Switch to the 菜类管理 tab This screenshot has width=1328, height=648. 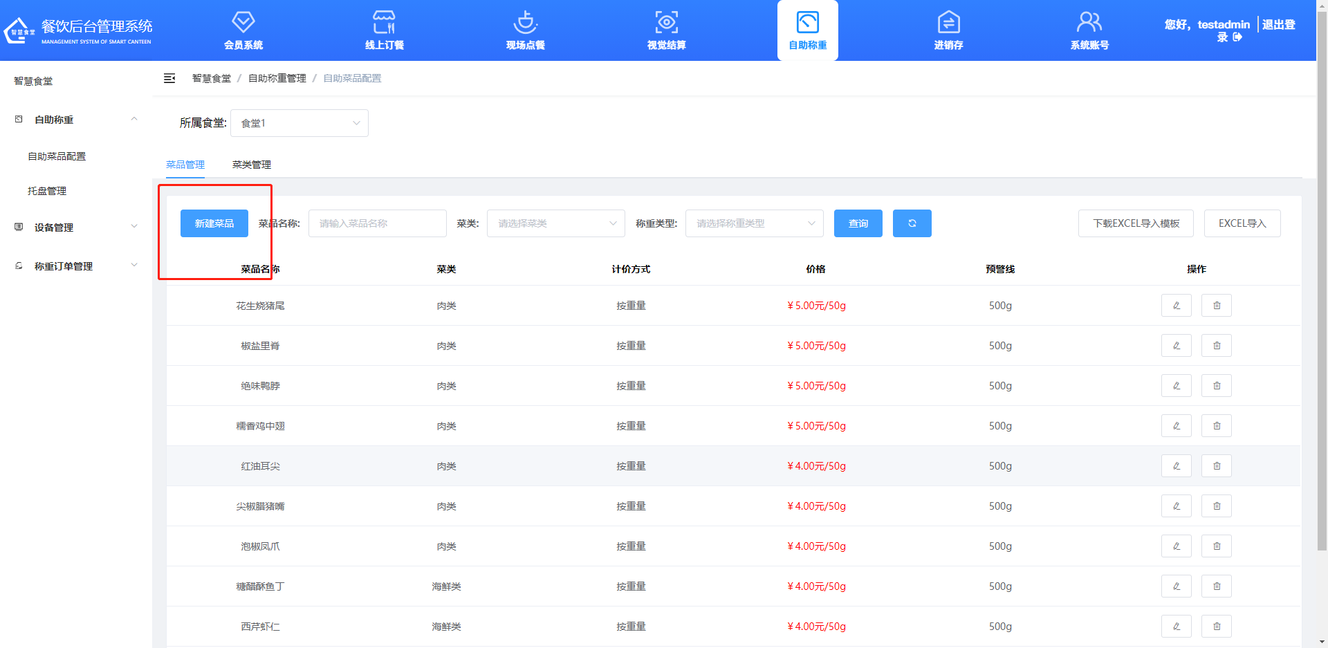tap(251, 165)
